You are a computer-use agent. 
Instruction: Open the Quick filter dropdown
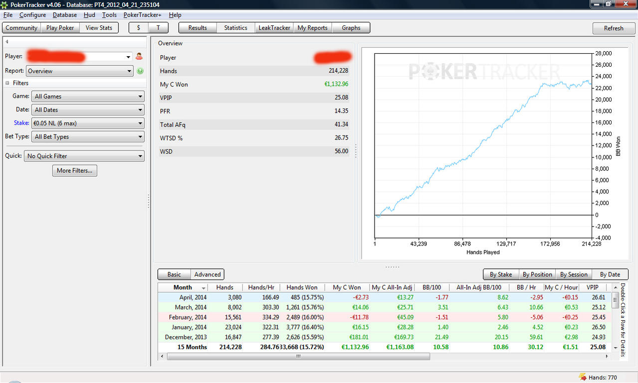point(84,156)
